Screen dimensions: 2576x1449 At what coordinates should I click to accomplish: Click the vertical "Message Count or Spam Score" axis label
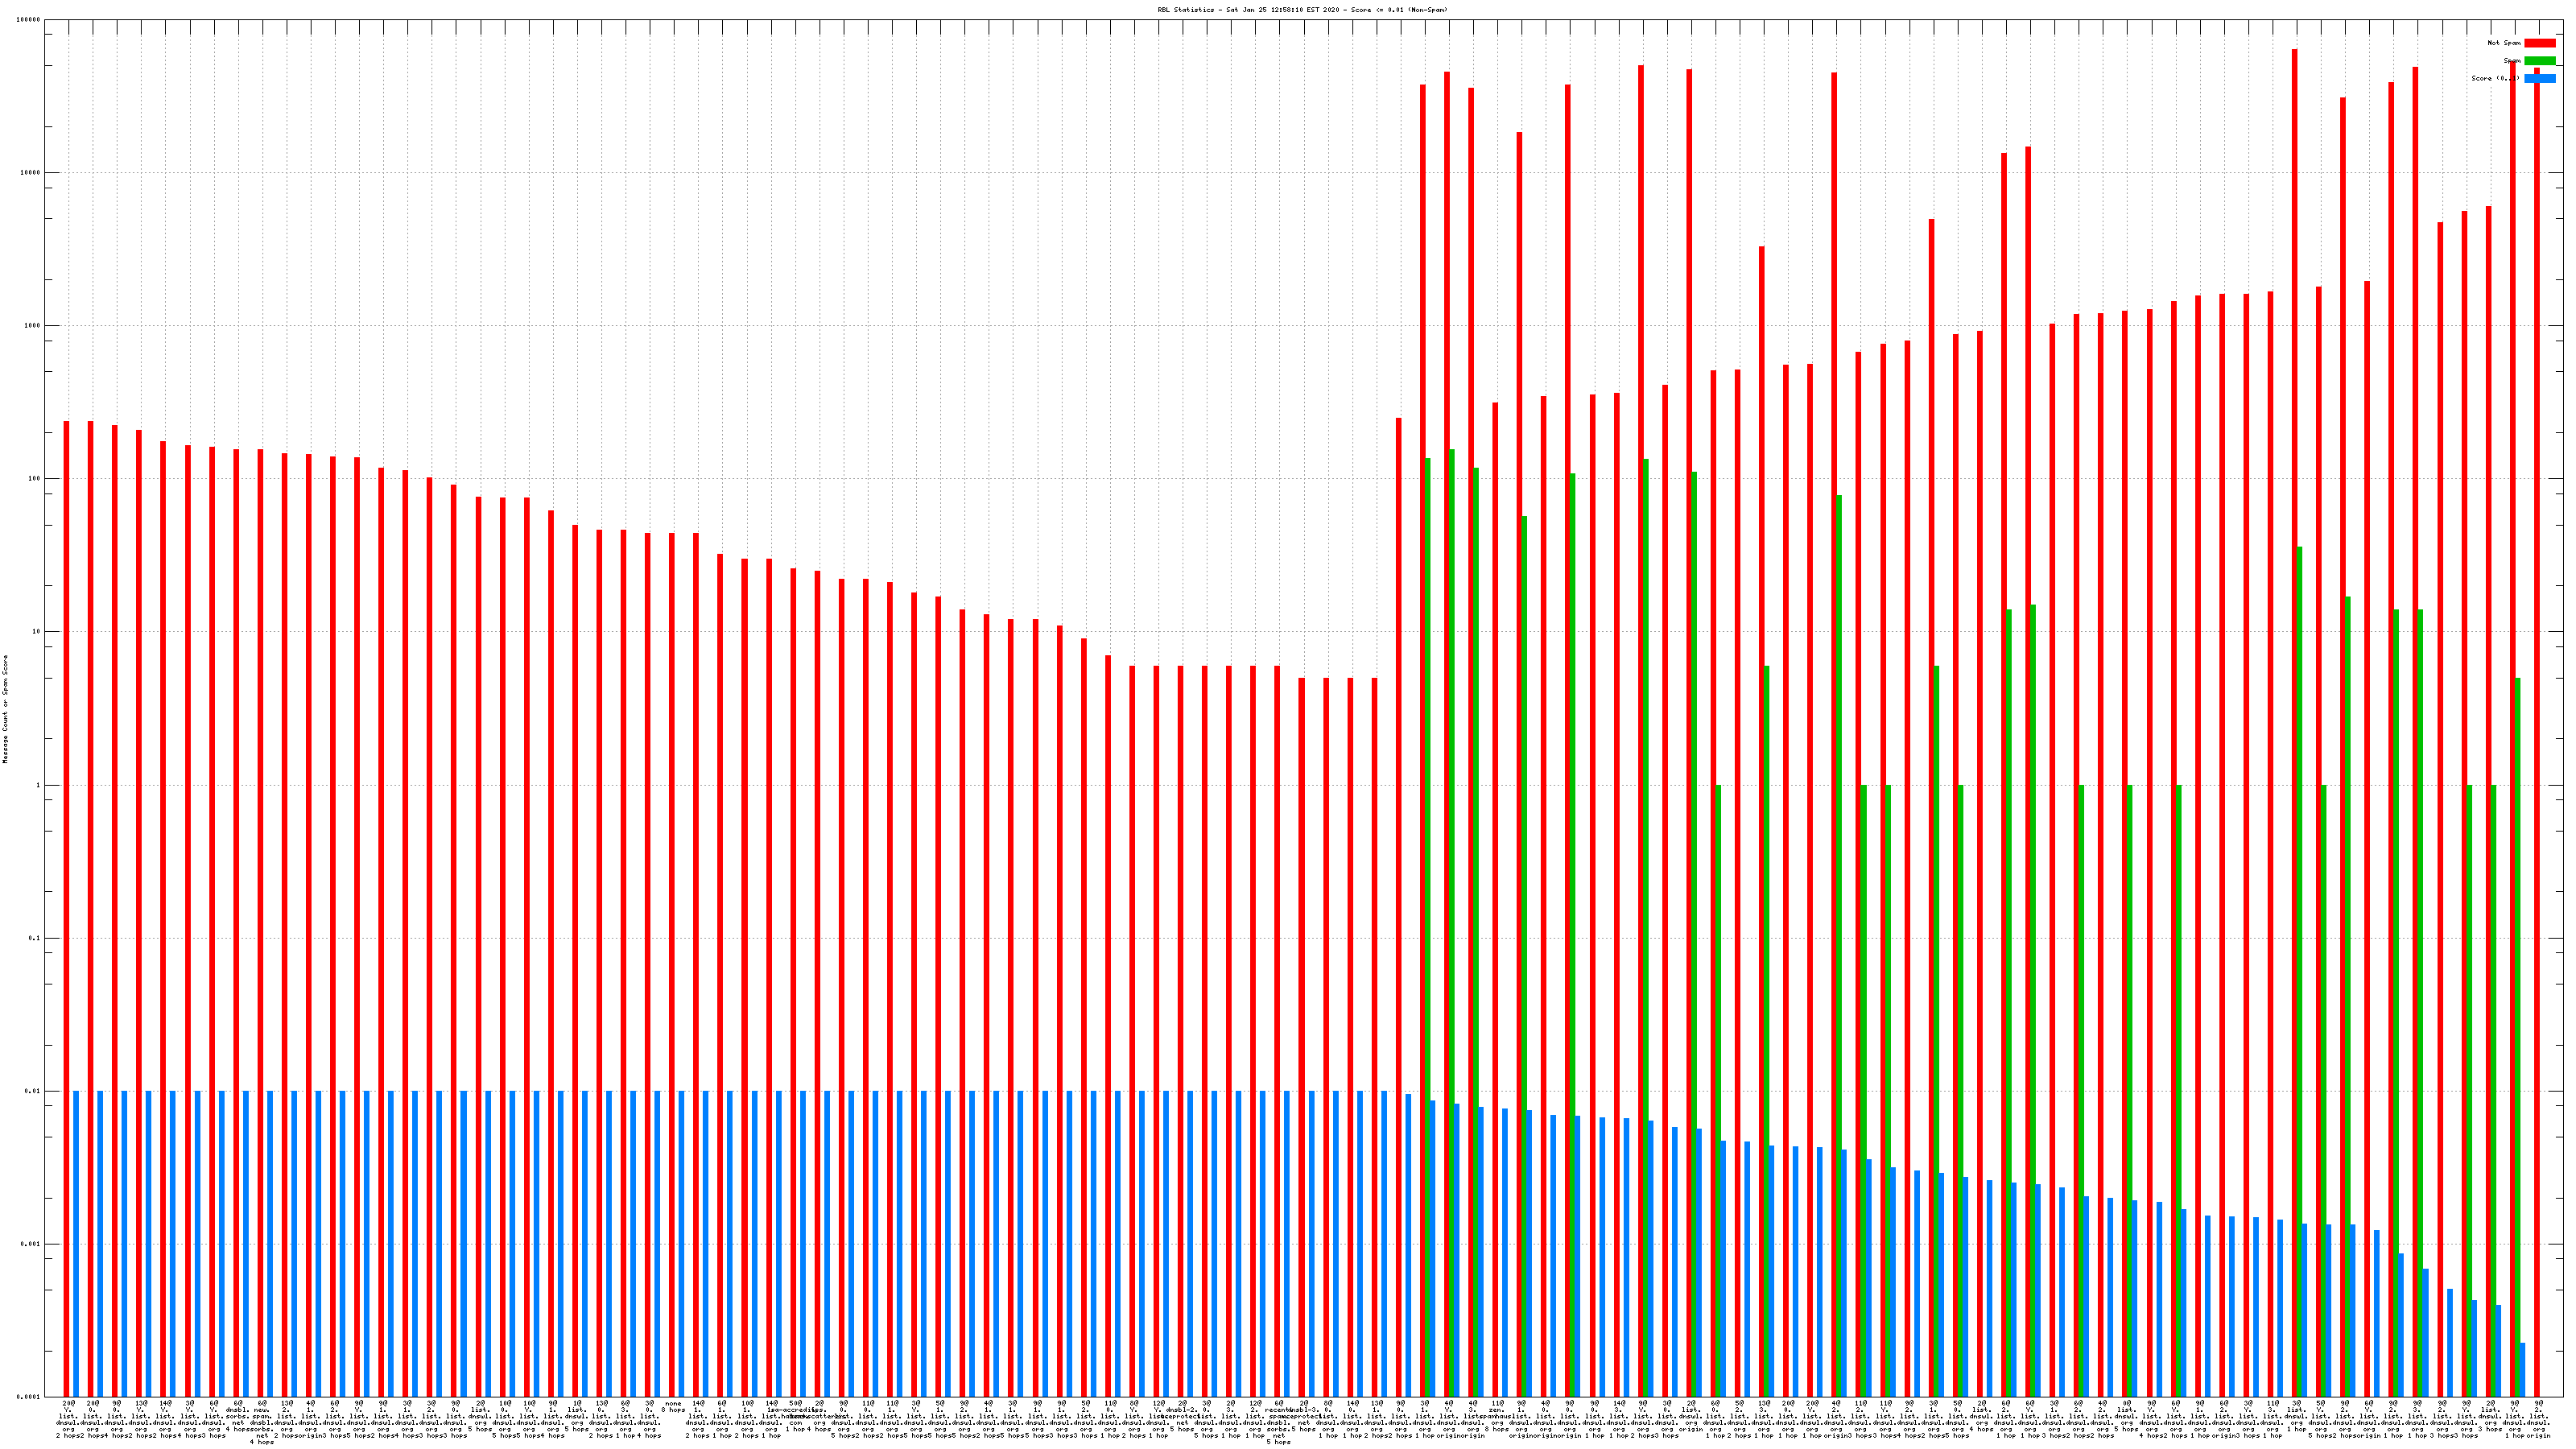[x=5, y=709]
